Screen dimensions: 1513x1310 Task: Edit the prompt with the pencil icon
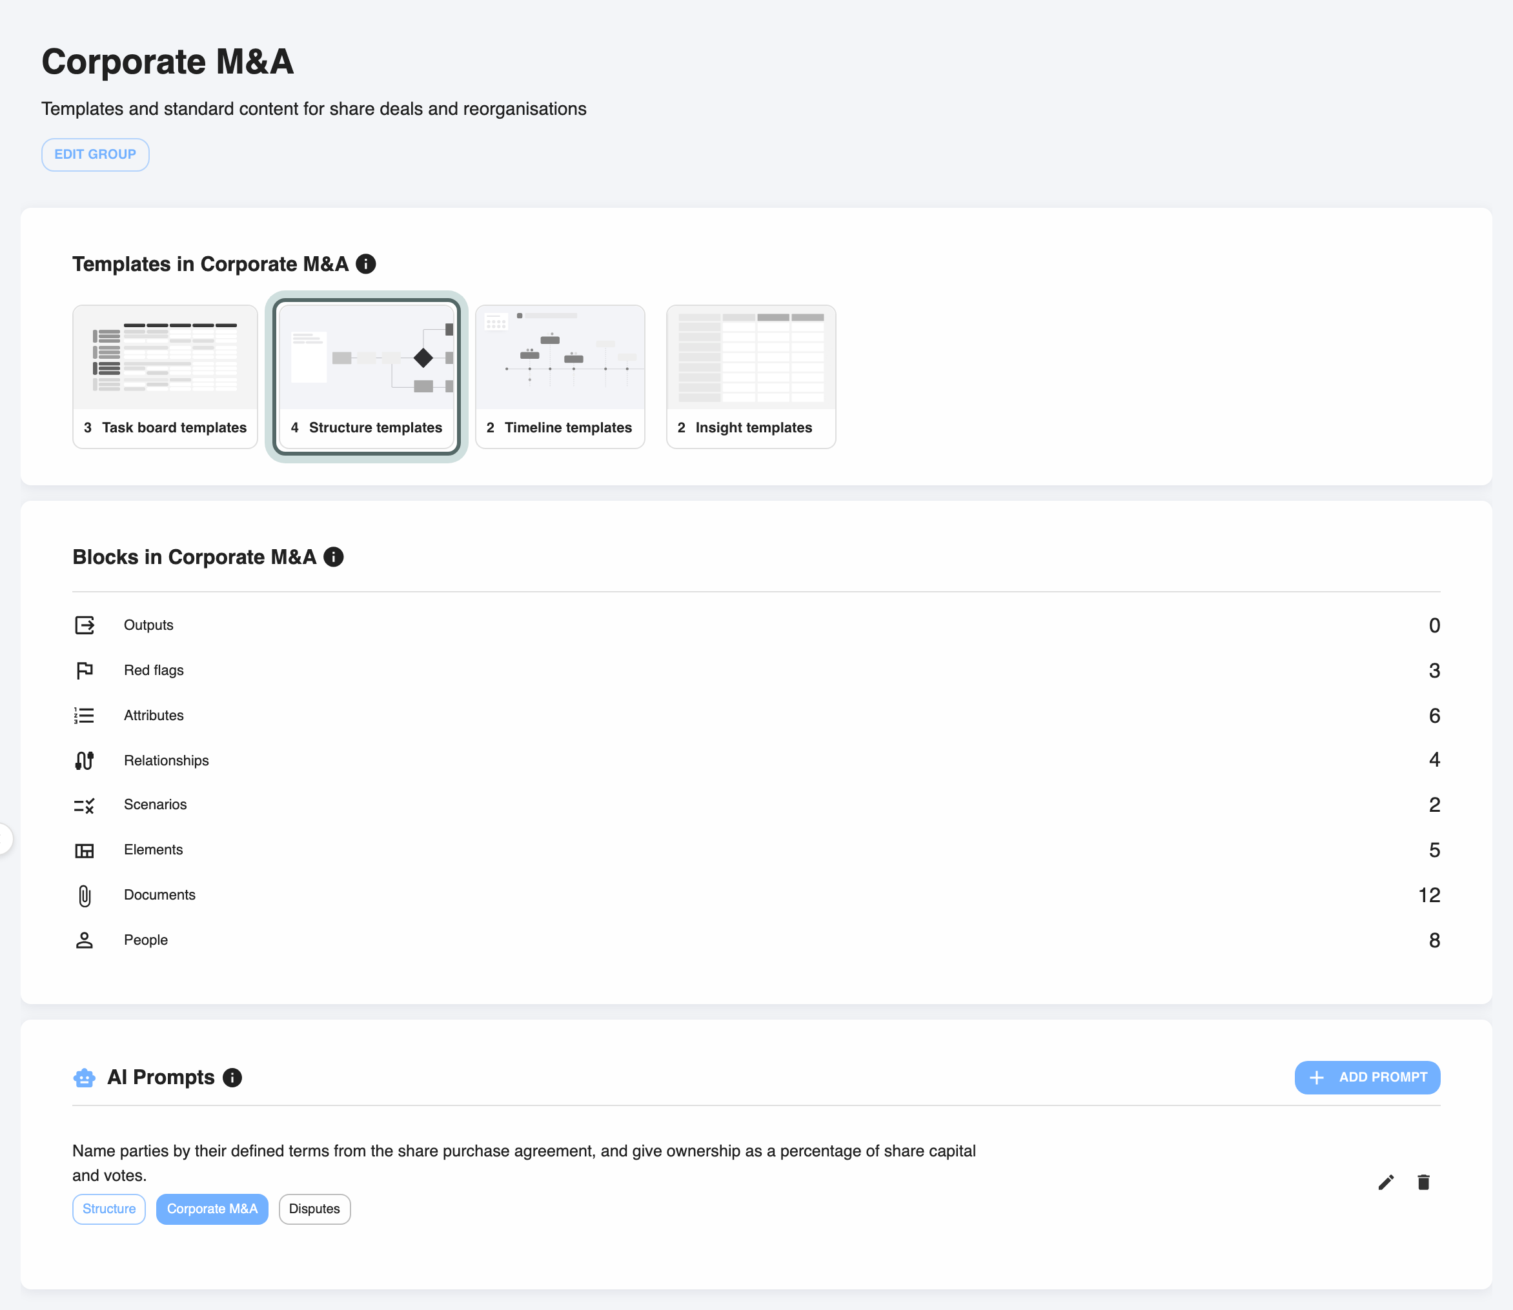tap(1386, 1182)
